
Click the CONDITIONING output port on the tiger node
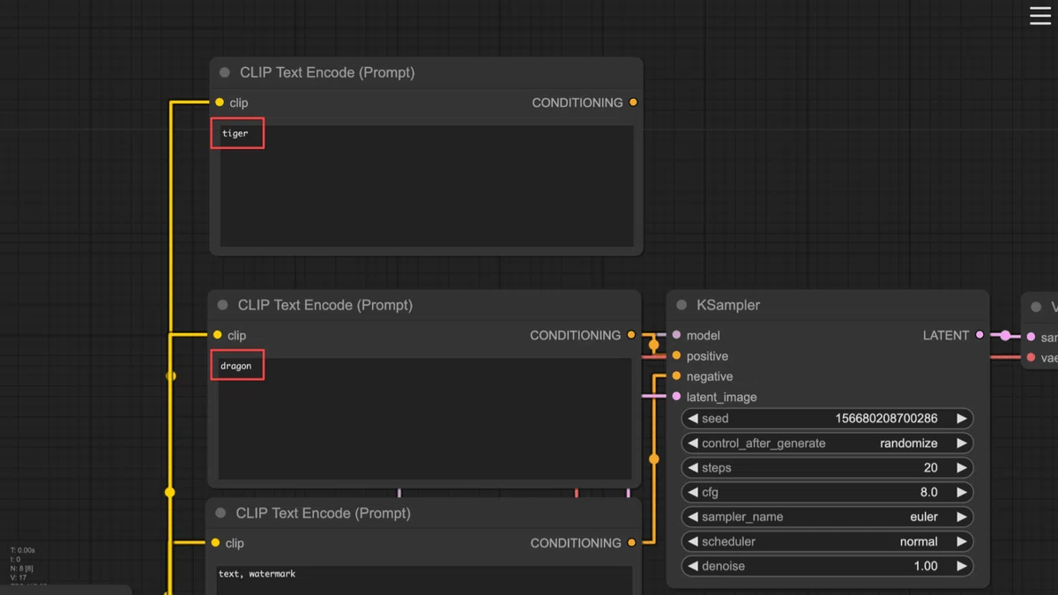[633, 102]
